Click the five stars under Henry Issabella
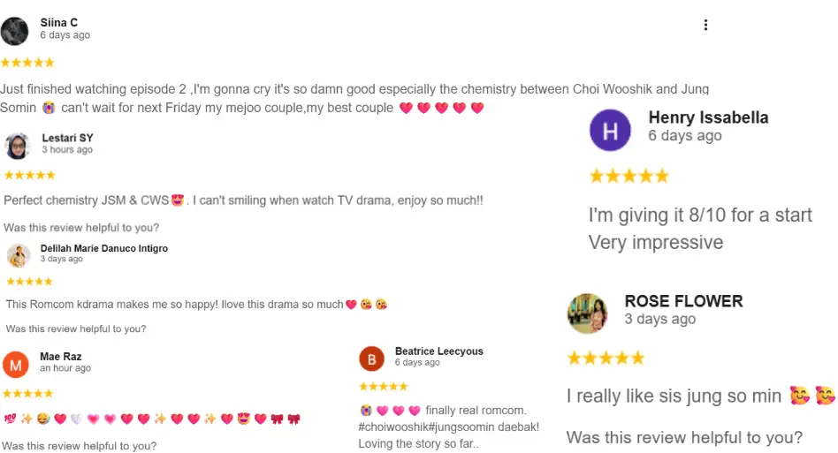Image resolution: width=838 pixels, height=453 pixels. pyautogui.click(x=628, y=177)
